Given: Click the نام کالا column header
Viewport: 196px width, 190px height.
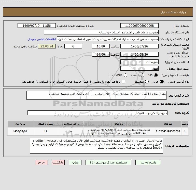Looking at the screenshot, I should coord(119,124).
